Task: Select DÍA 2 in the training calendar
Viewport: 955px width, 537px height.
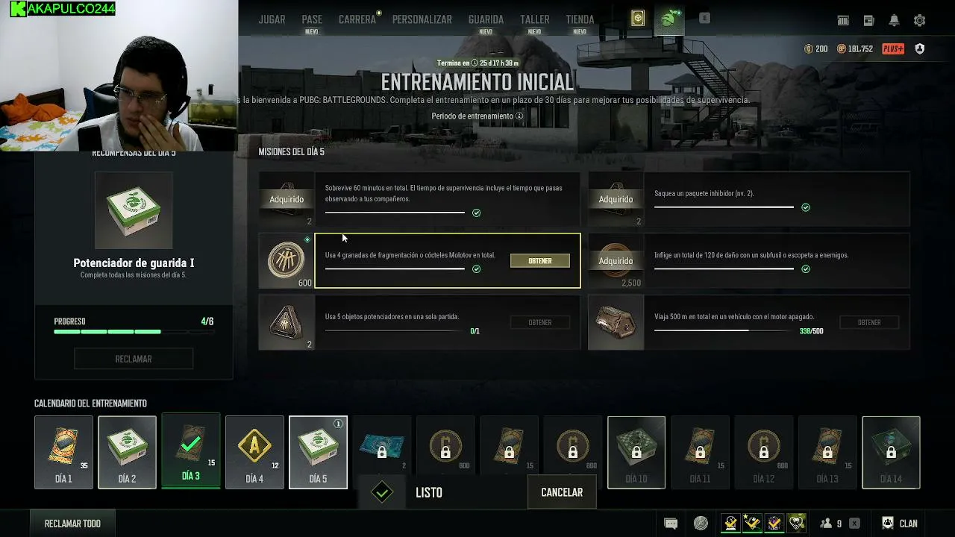Action: click(x=127, y=452)
